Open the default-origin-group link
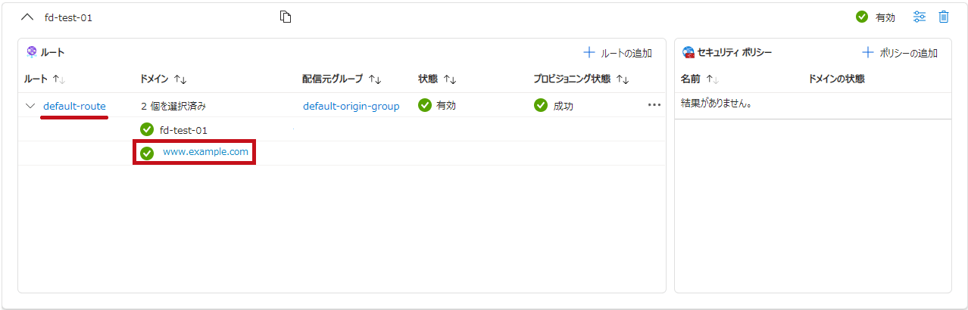This screenshot has width=968, height=310. click(351, 106)
